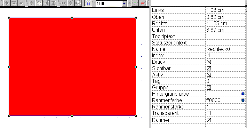Image resolution: width=247 pixels, height=128 pixels.
Task: Toggle the Sichtbar checkbox
Action: pos(209,68)
